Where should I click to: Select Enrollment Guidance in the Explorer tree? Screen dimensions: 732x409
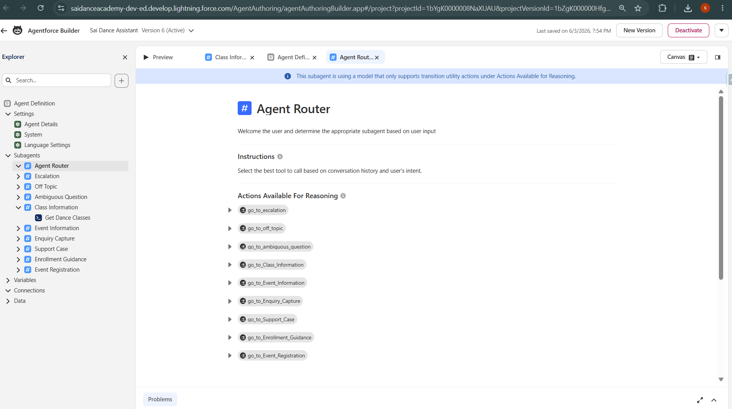(60, 259)
